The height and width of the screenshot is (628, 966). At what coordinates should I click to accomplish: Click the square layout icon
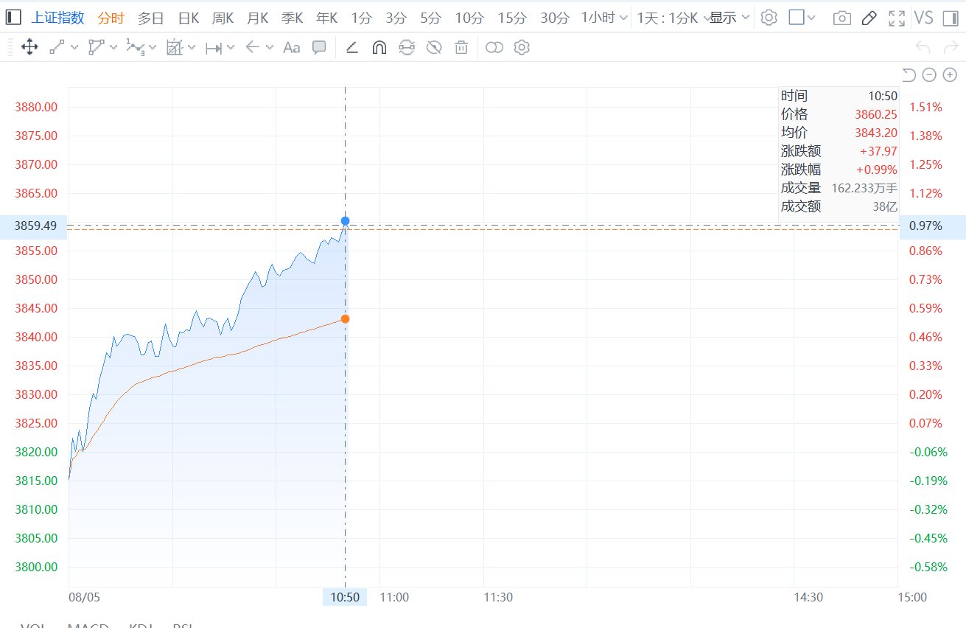coord(796,18)
